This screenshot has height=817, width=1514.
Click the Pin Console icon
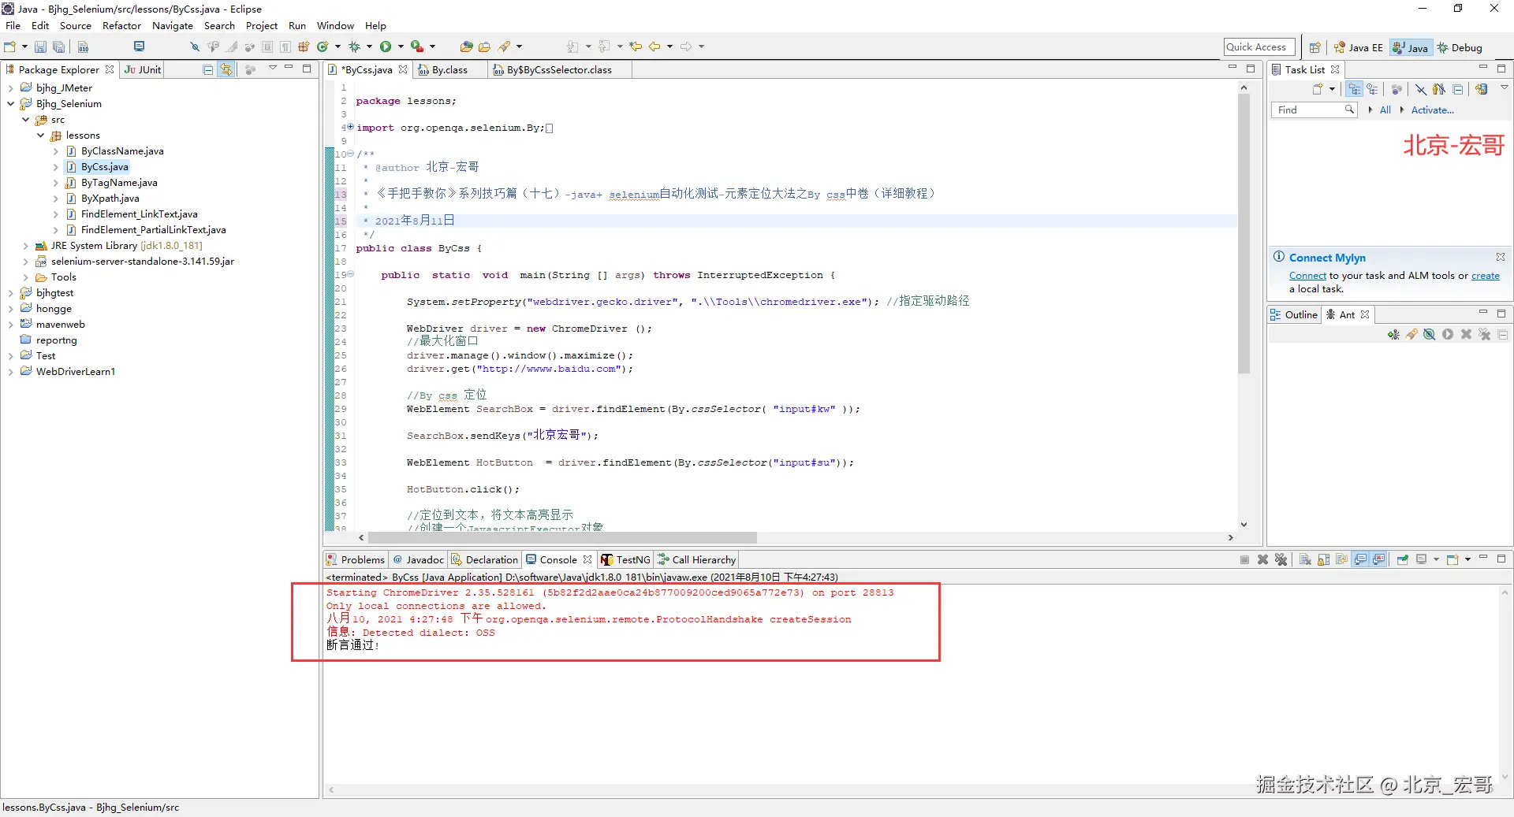pos(1403,559)
